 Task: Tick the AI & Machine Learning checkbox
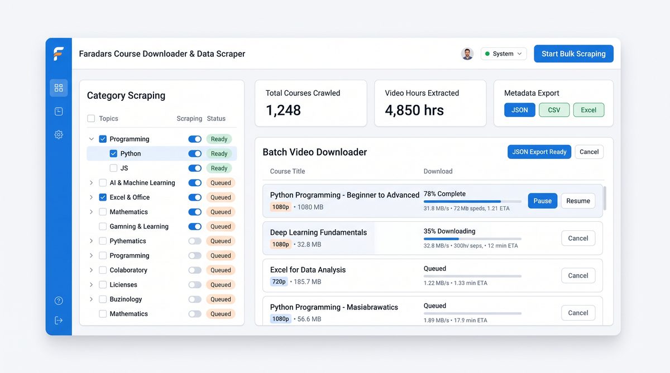pyautogui.click(x=103, y=182)
